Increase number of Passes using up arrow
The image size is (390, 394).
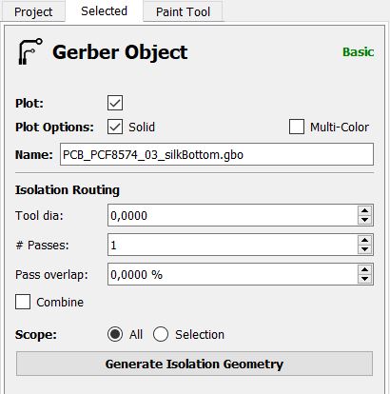[x=364, y=240]
